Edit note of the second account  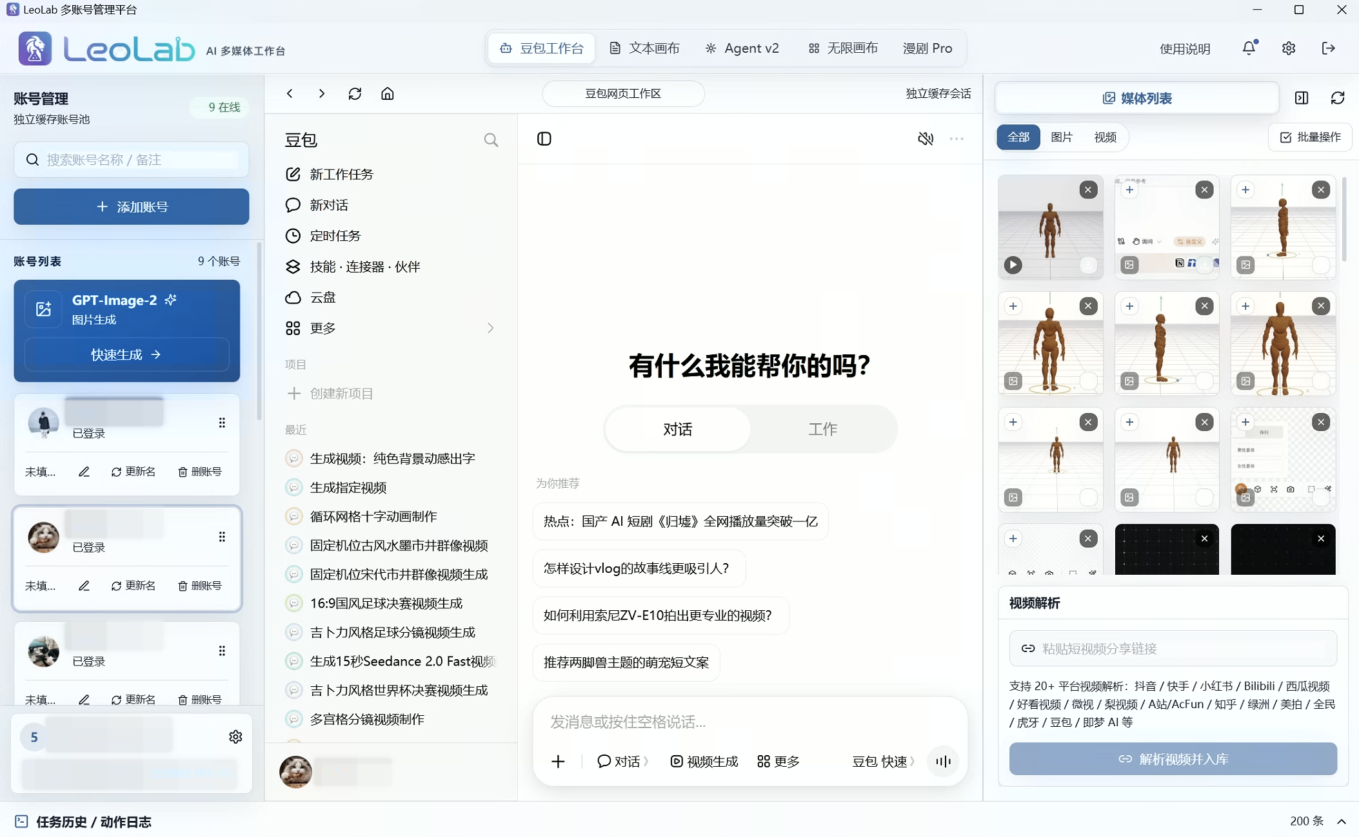pyautogui.click(x=84, y=586)
